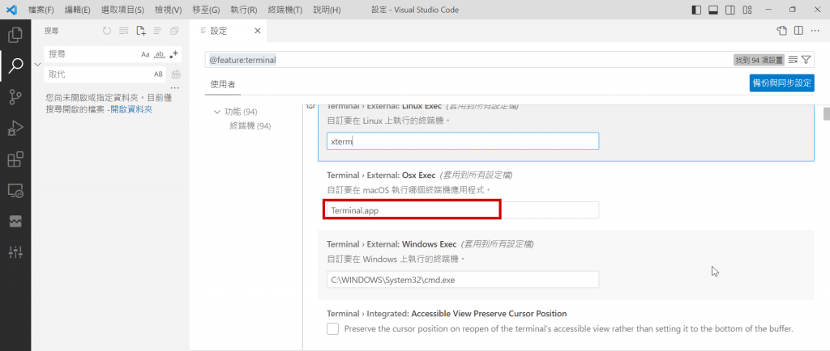Open more actions for the editor
Screen dimensions: 830x351
[815, 32]
